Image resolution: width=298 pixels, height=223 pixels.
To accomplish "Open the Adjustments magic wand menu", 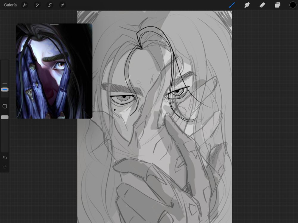I will (37, 5).
